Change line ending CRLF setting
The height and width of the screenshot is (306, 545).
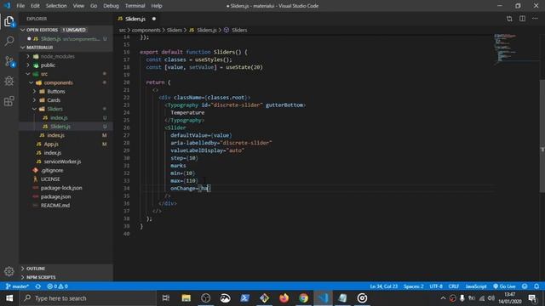tap(454, 286)
